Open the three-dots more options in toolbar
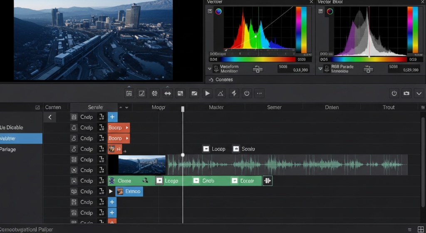 [x=260, y=93]
